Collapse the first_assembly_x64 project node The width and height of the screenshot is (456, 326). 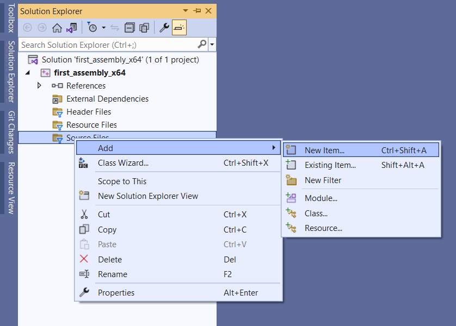coord(28,73)
